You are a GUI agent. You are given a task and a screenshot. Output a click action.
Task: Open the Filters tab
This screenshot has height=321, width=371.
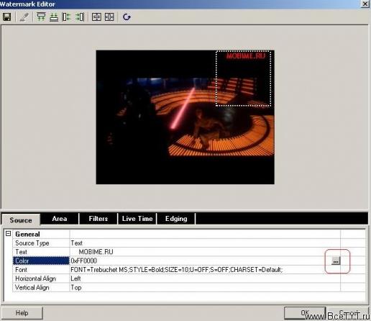[99, 219]
